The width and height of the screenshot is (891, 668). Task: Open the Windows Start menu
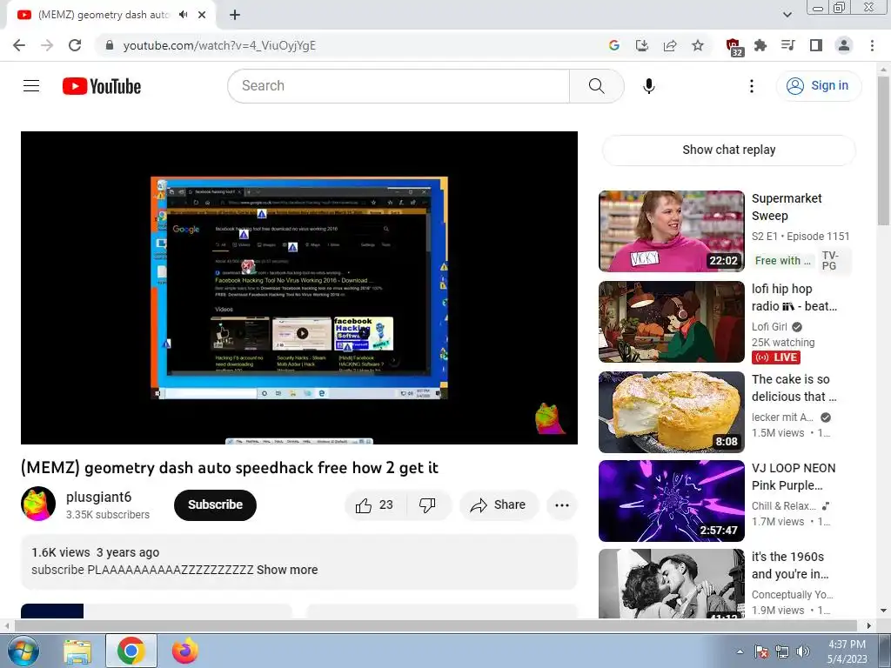click(23, 651)
